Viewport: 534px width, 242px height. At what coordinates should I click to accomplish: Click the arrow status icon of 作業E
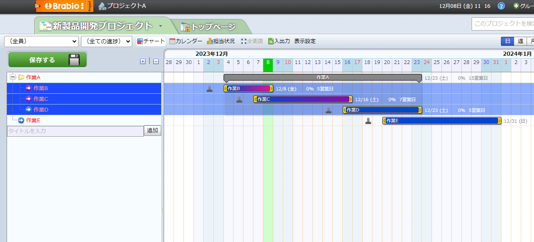click(x=21, y=121)
